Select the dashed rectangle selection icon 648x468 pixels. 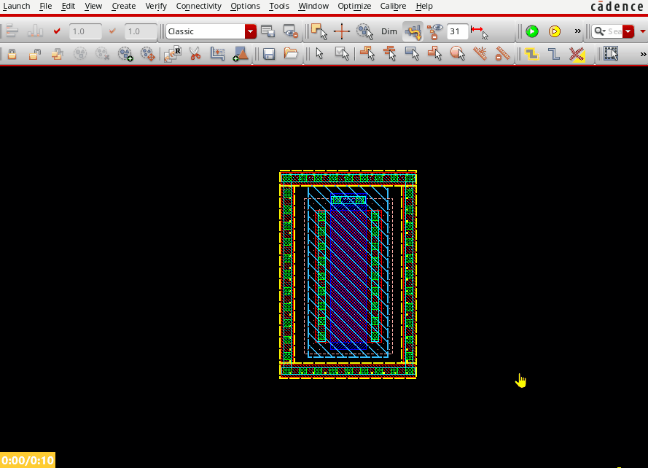click(611, 54)
